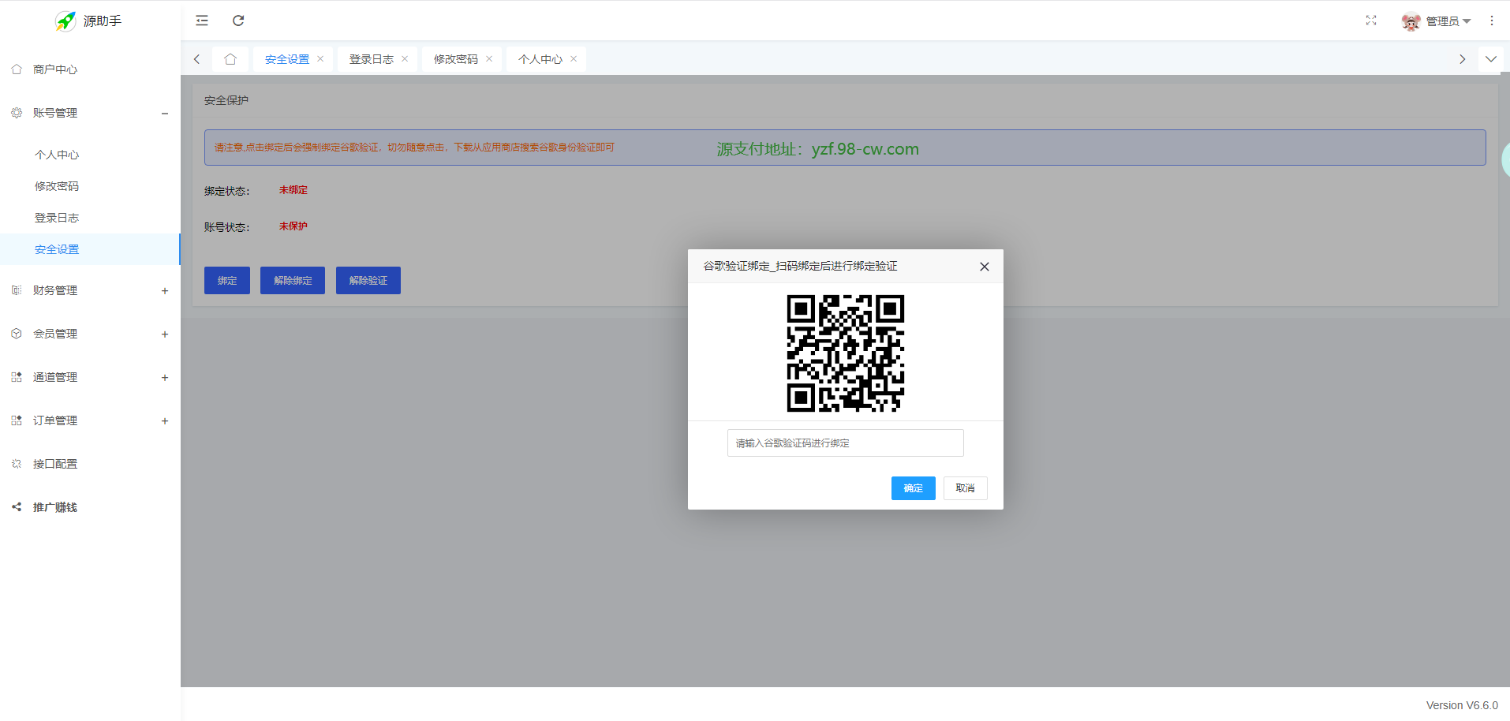This screenshot has height=721, width=1510.
Task: Click the admin avatar image
Action: (x=1411, y=21)
